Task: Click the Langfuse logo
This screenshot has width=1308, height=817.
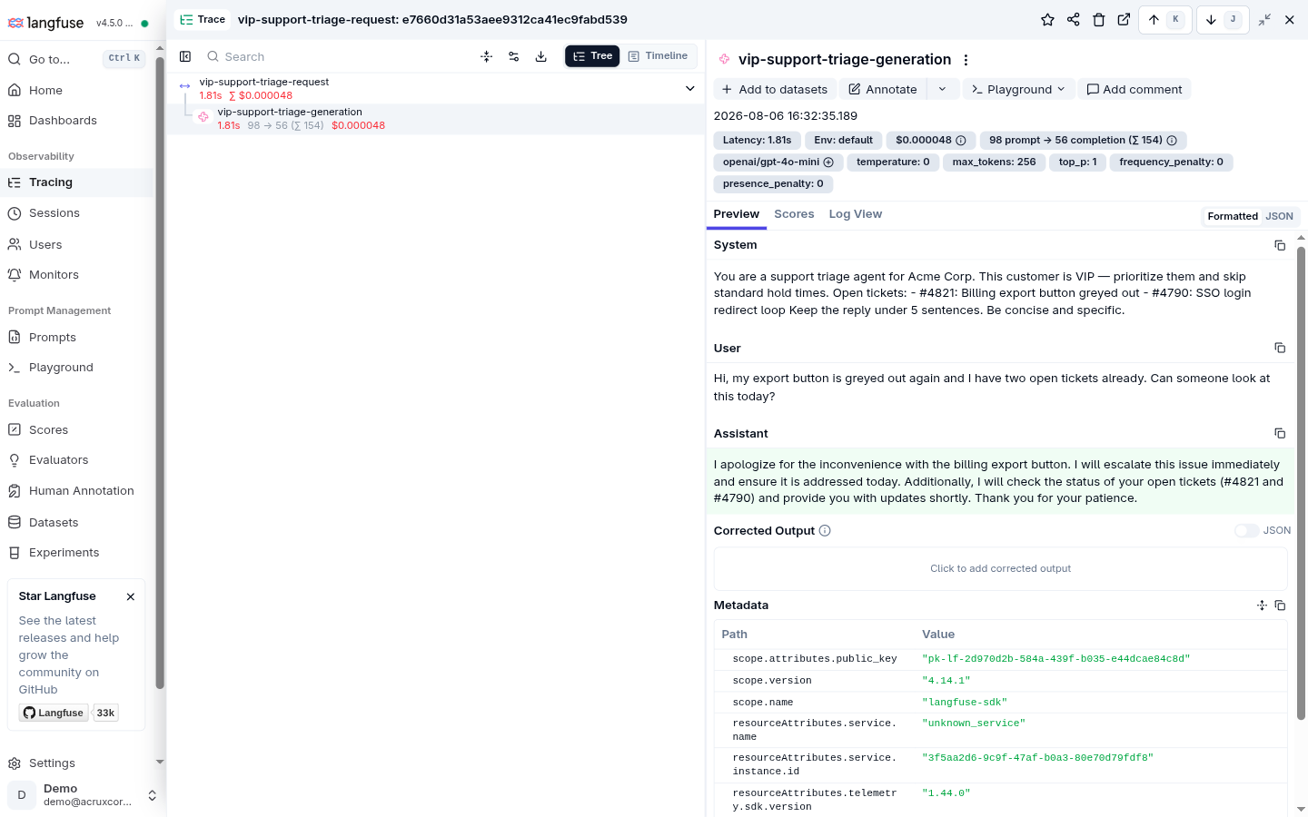Action: pyautogui.click(x=45, y=23)
